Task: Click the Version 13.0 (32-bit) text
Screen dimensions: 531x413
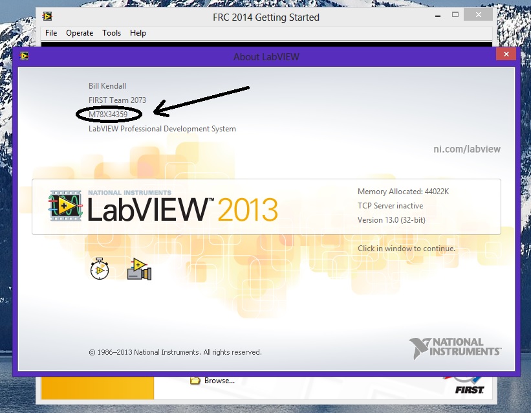Action: click(x=391, y=220)
